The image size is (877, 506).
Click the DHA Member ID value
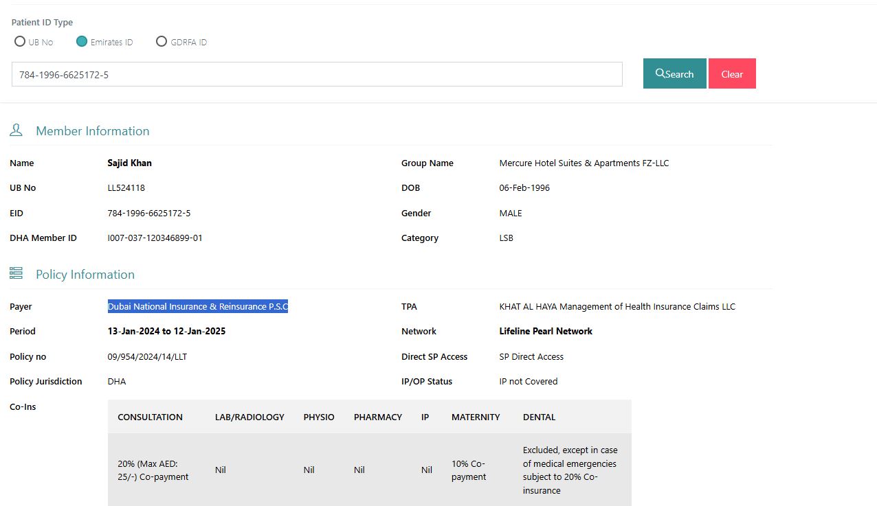pos(155,238)
